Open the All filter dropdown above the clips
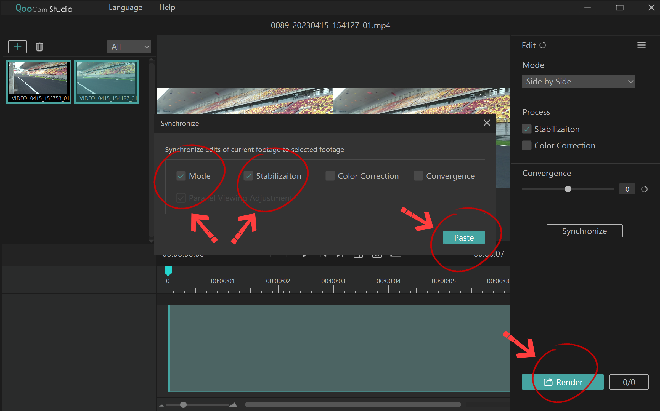The image size is (660, 411). pos(129,46)
